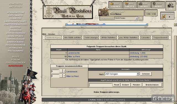This screenshot has height=104, width=177.
Task: Open Ritter zu Pferd link in troop table
Action: pyautogui.click(x=74, y=56)
